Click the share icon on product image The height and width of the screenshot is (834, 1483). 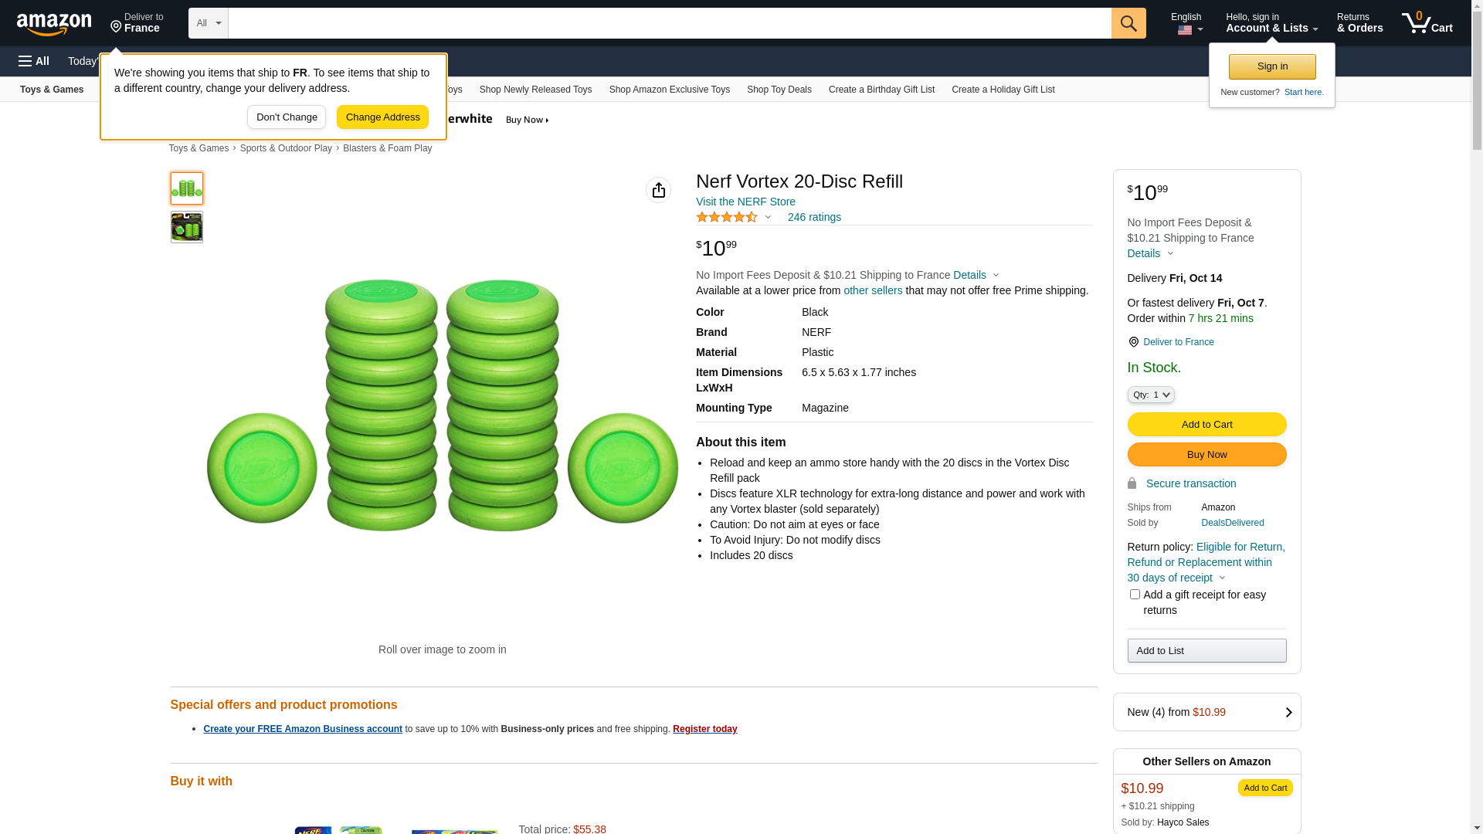point(658,190)
